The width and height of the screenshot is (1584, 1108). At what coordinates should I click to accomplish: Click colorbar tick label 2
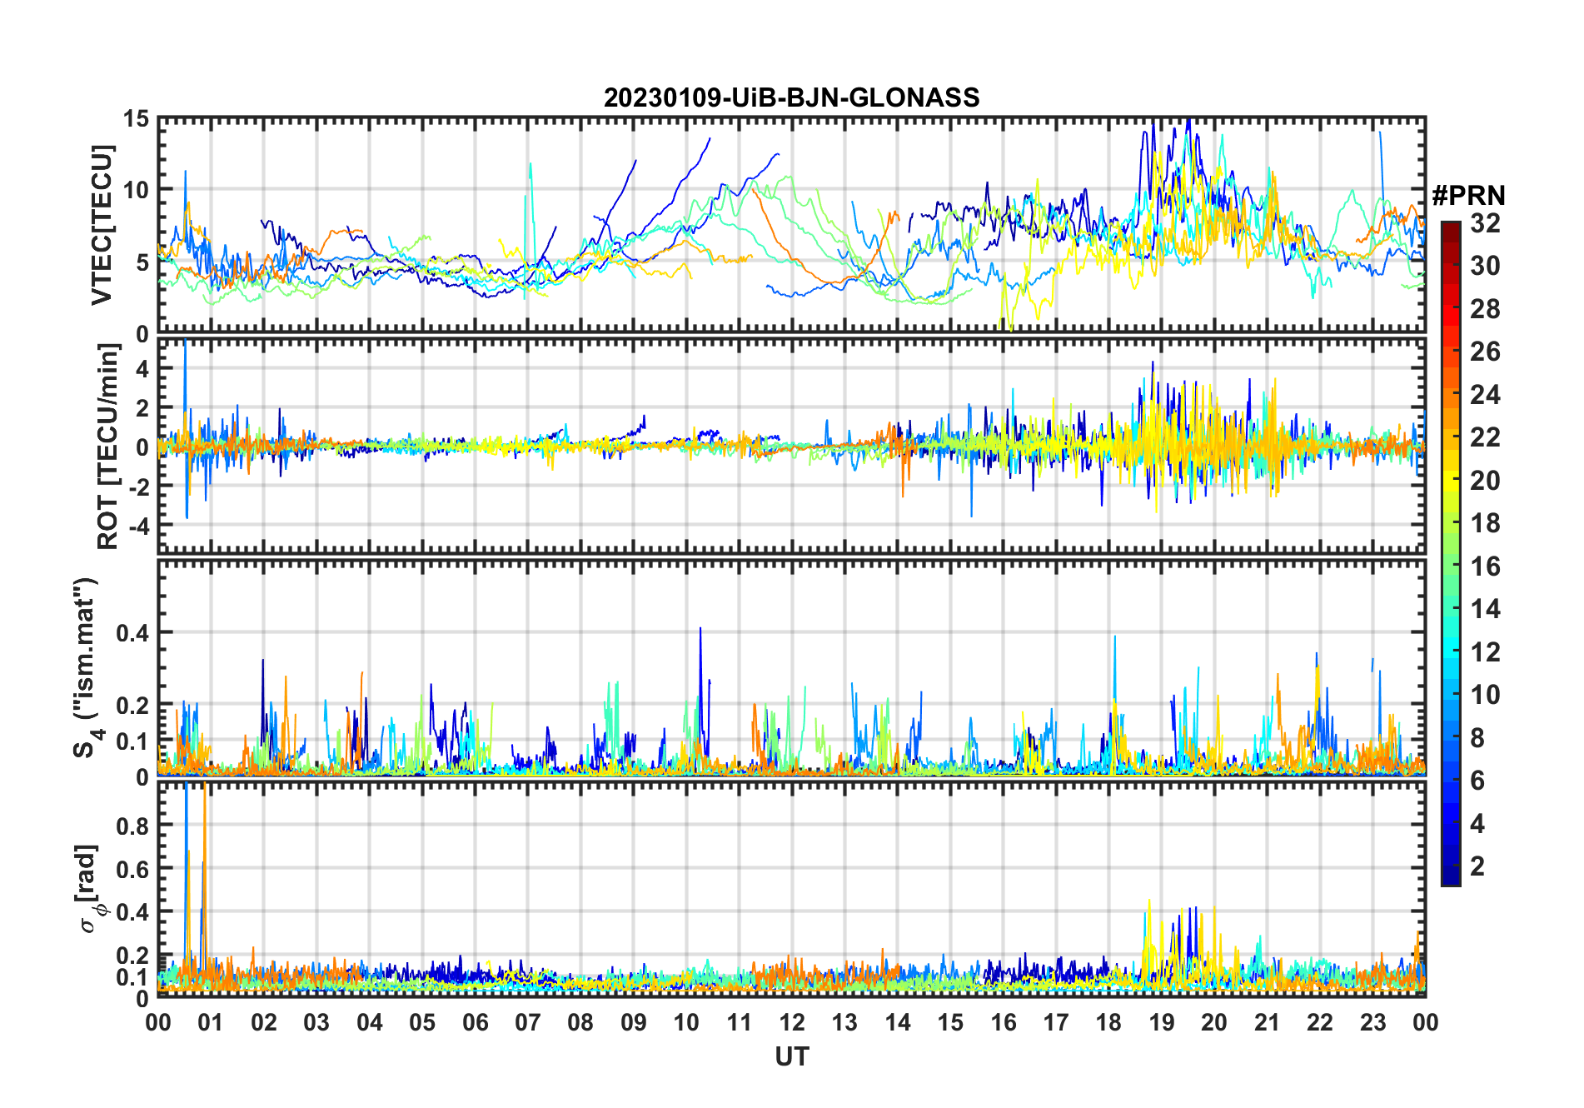point(1477,866)
